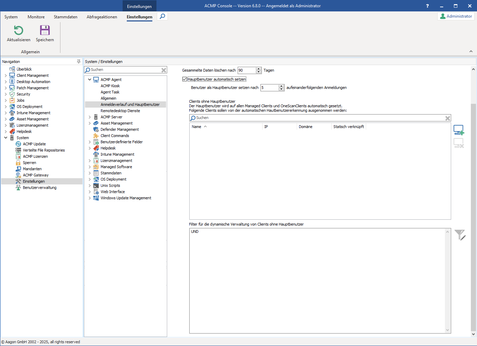Collapse the ACMP Agent settings node
Screen dimensions: 477x346
[89, 80]
